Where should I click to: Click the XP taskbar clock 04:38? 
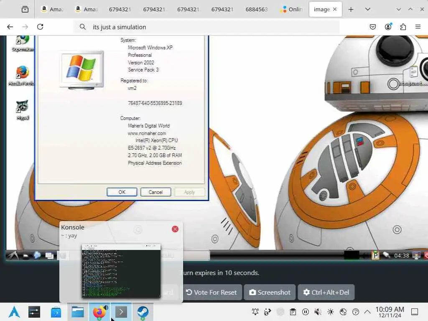tap(402, 255)
